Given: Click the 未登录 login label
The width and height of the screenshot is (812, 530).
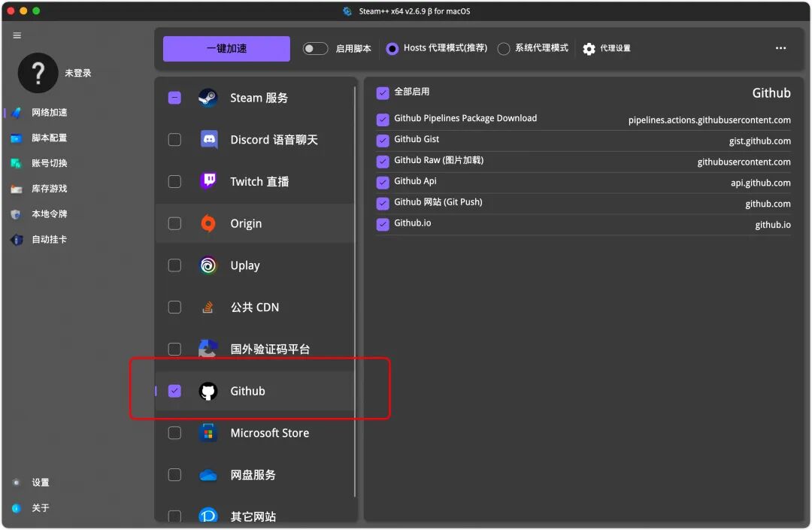Looking at the screenshot, I should point(77,73).
